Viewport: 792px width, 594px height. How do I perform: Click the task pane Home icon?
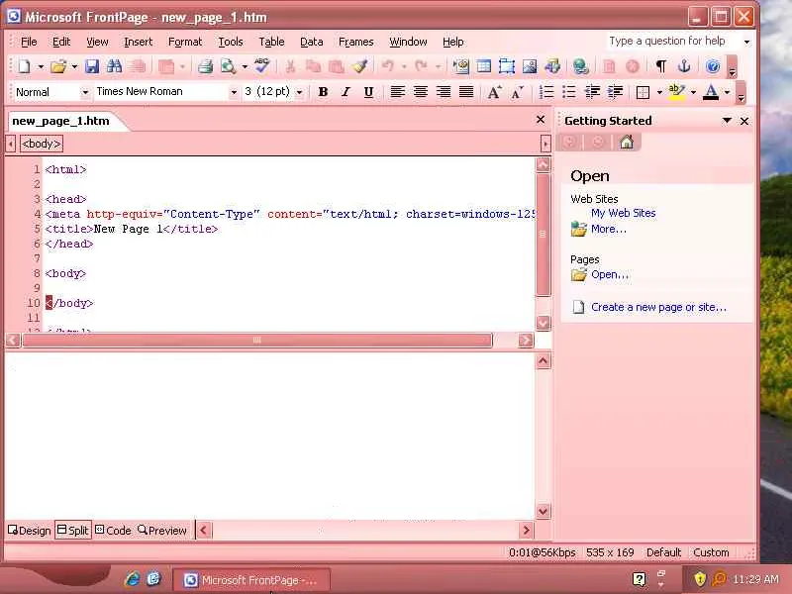(x=627, y=142)
